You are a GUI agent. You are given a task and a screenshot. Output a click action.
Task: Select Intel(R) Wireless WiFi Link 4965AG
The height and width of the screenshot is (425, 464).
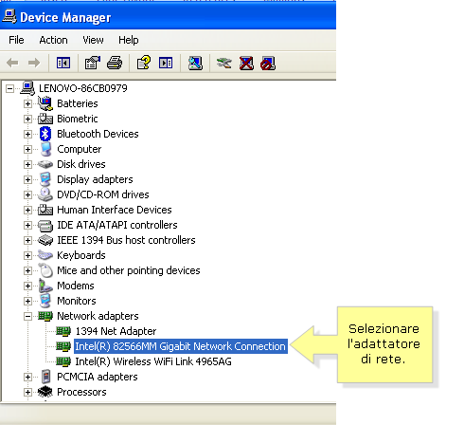pyautogui.click(x=153, y=361)
